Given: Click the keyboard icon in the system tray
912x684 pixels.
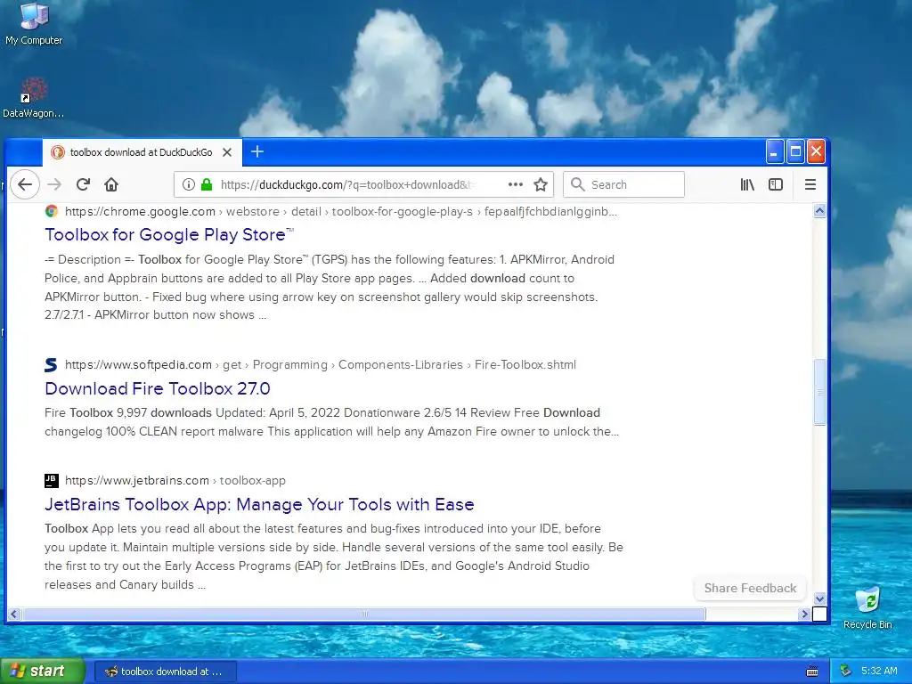Looking at the screenshot, I should [x=812, y=672].
